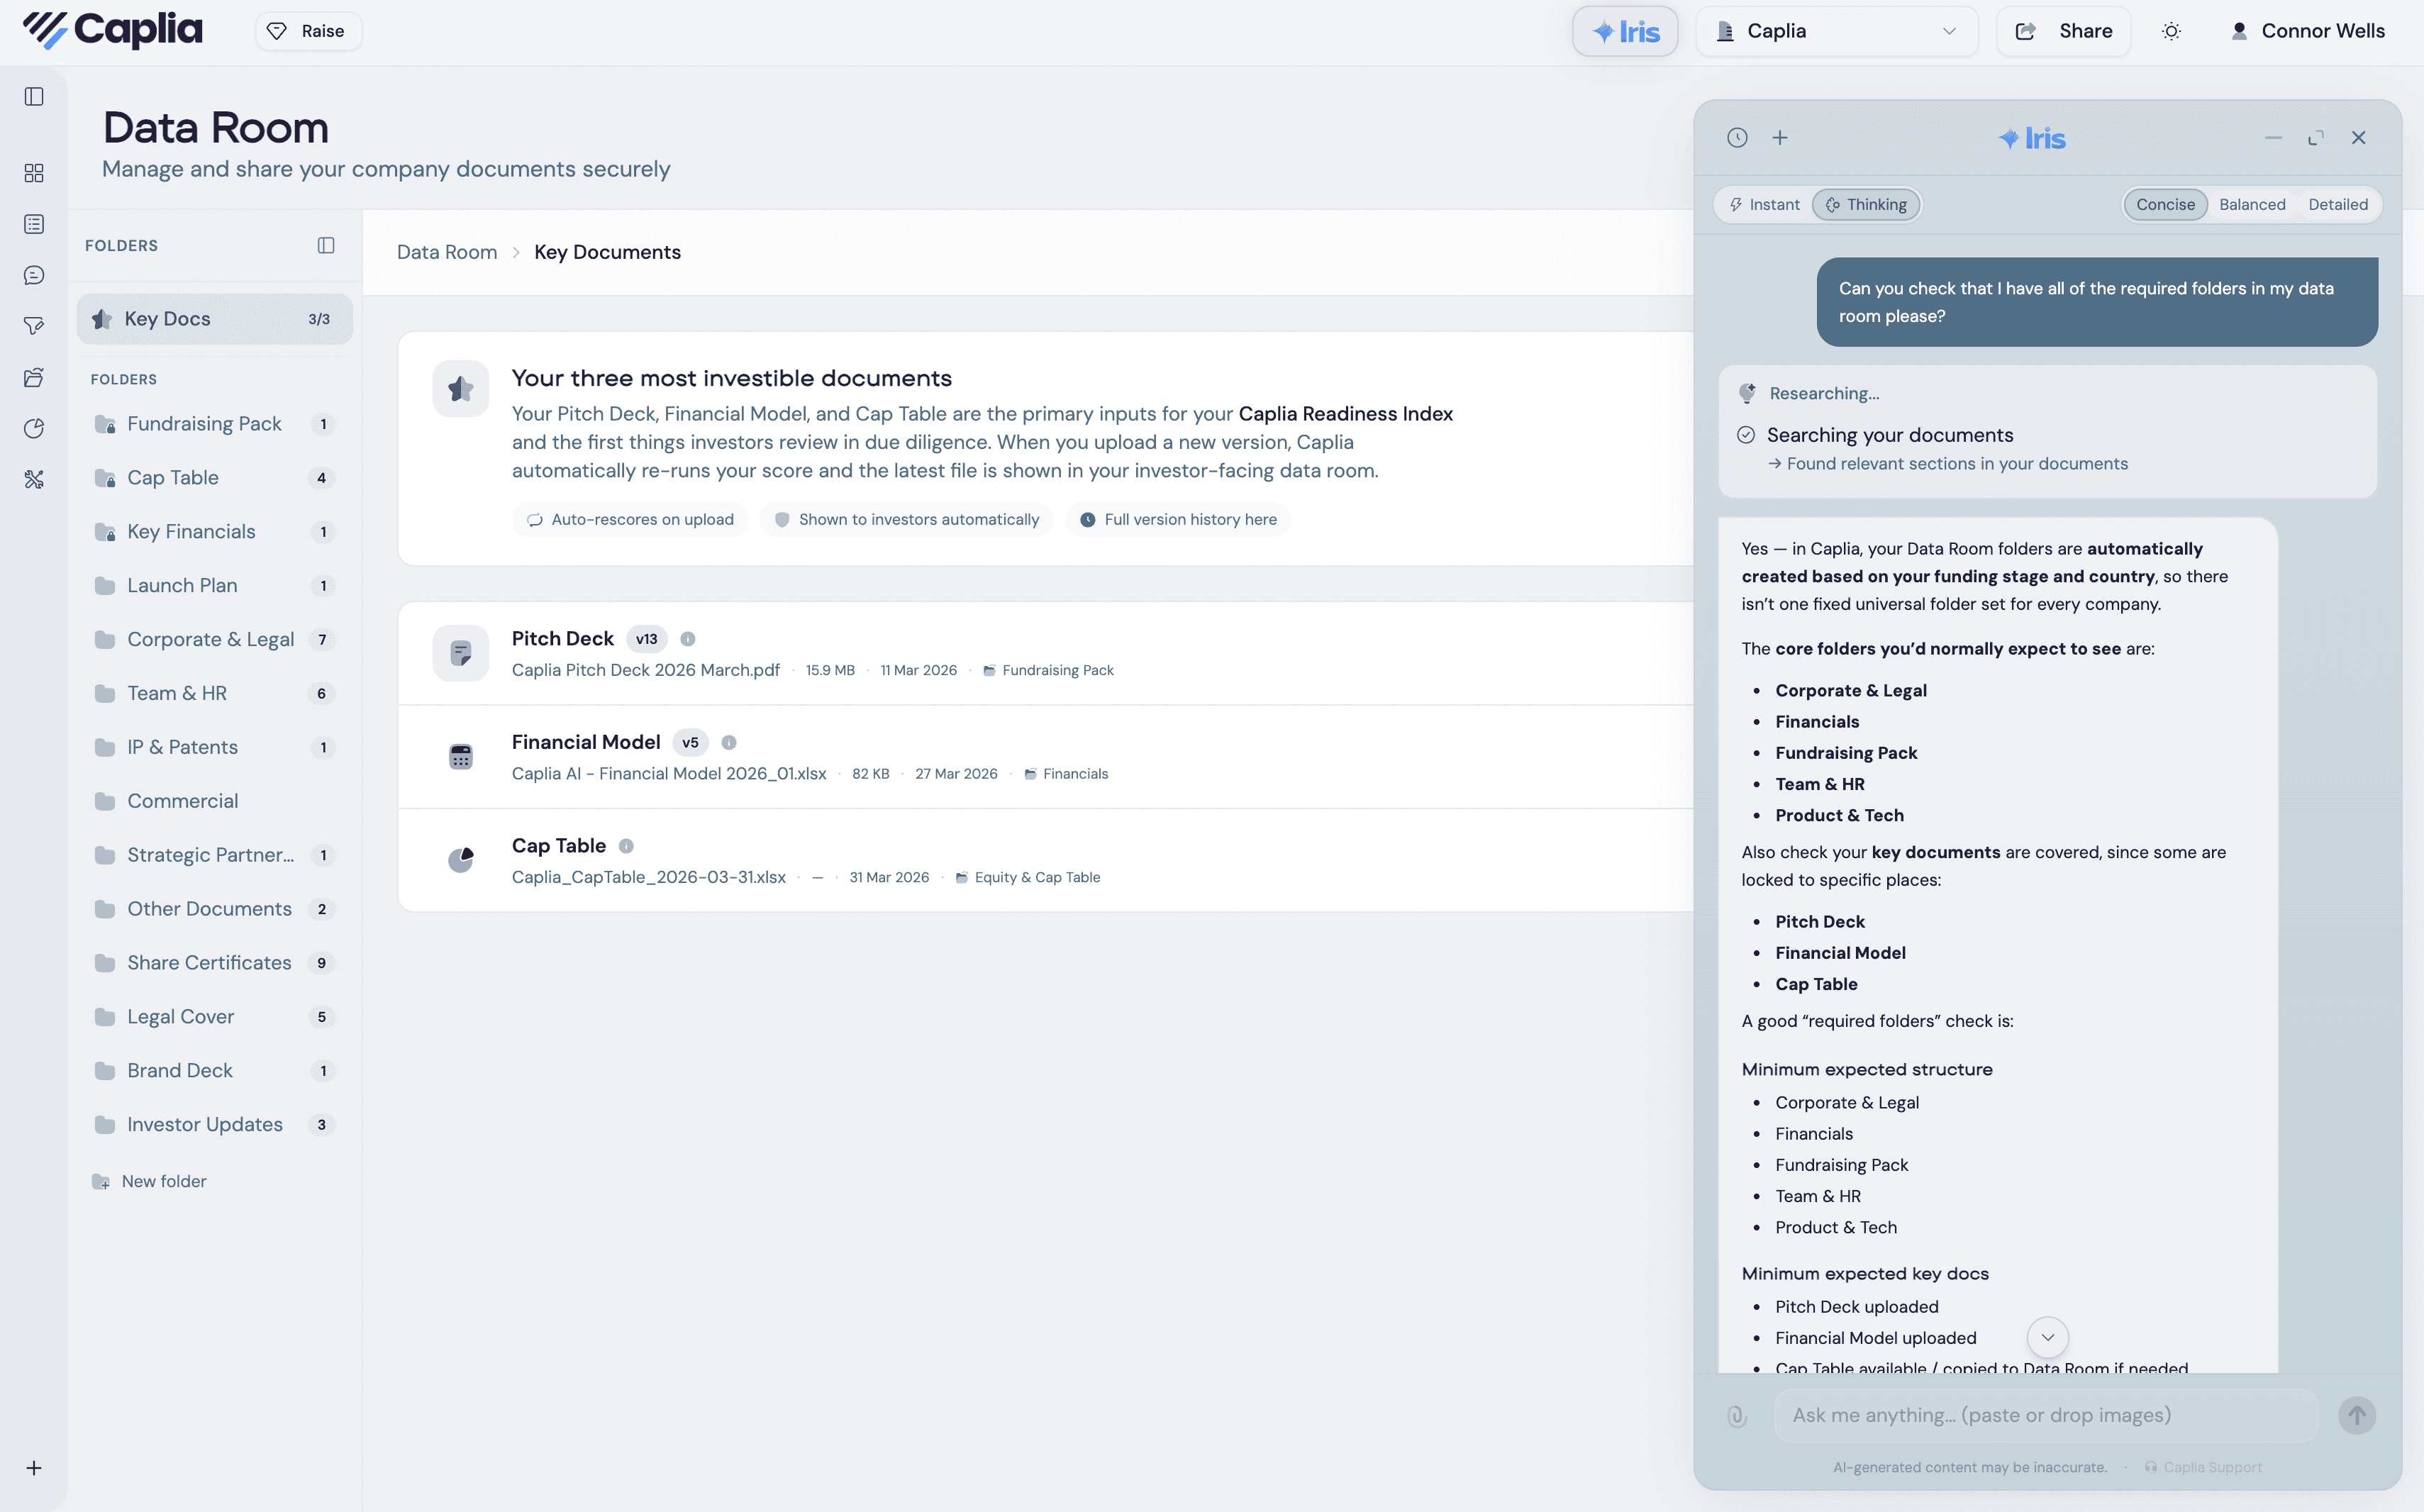Image resolution: width=2424 pixels, height=1512 pixels.
Task: Open the tools icon in left rail
Action: [x=34, y=479]
